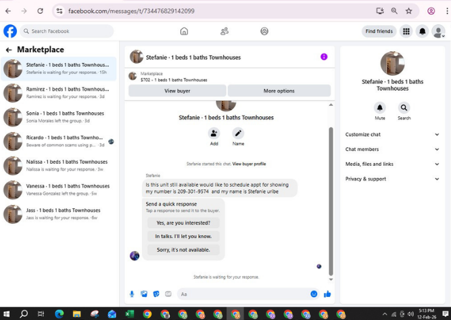The height and width of the screenshot is (320, 451).
Task: Open install app icon in address bar
Action: pyautogui.click(x=380, y=11)
